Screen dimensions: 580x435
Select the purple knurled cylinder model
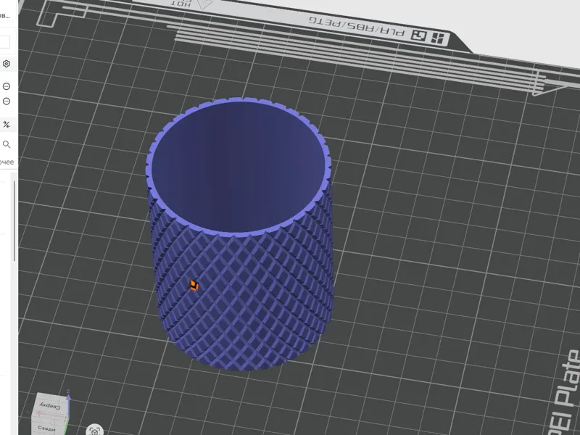click(x=240, y=233)
